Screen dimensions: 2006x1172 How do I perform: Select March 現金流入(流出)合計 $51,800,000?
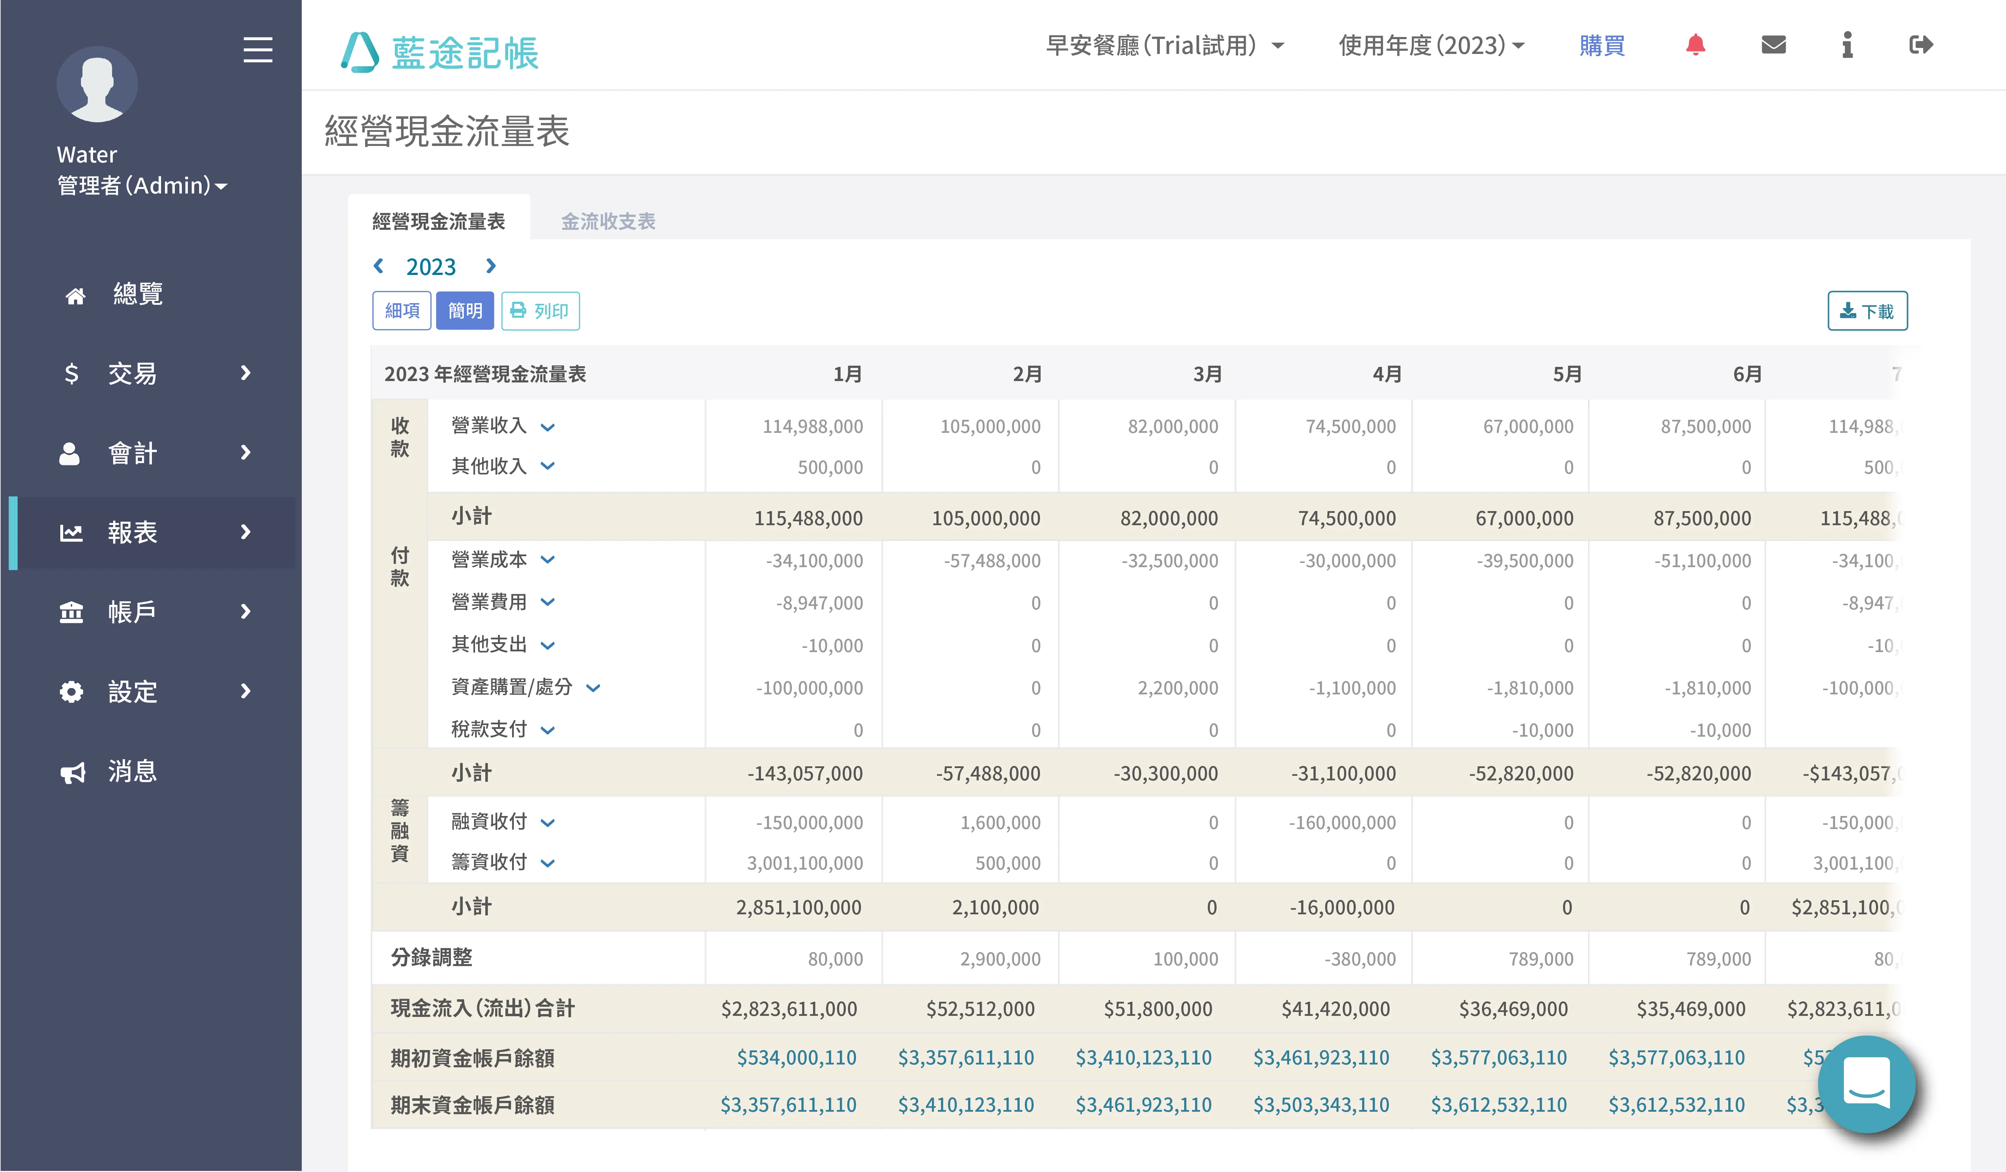point(1157,1009)
